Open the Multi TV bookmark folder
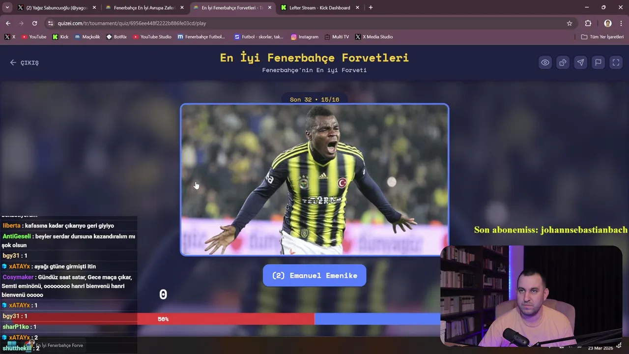Screen dimensions: 629x354 337,37
